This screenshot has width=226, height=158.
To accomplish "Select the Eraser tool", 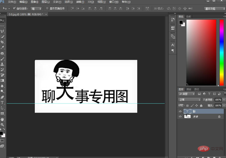I will click(x=2, y=75).
